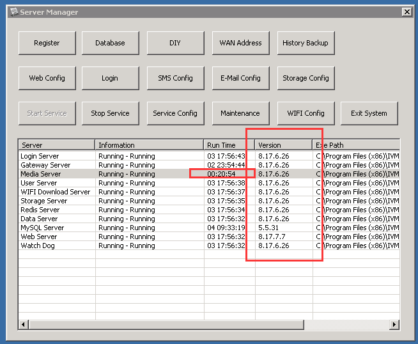Click the Register button

[47, 43]
